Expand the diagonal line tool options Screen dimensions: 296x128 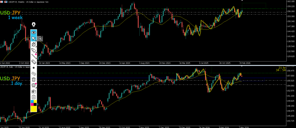coord(34,56)
